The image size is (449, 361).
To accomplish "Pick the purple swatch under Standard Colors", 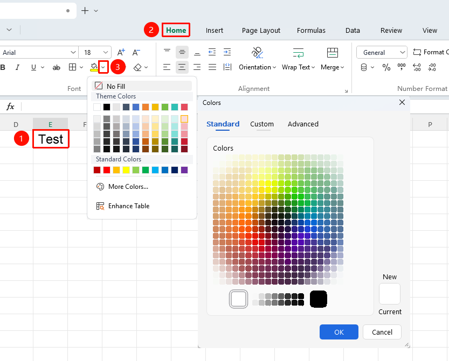I will 184,170.
